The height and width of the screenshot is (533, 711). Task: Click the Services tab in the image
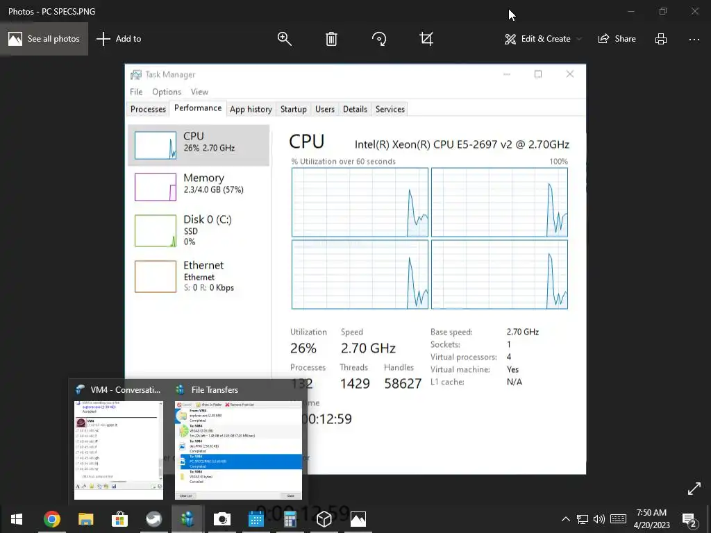(390, 109)
